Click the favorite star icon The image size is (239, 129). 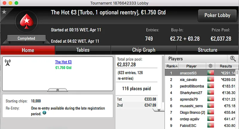4,12
